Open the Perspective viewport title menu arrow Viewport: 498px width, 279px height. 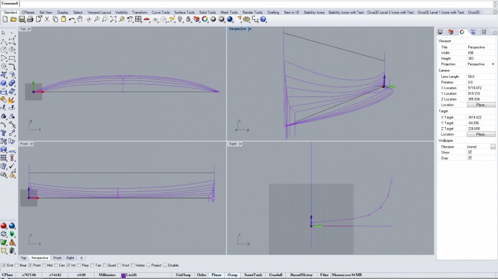[250, 29]
